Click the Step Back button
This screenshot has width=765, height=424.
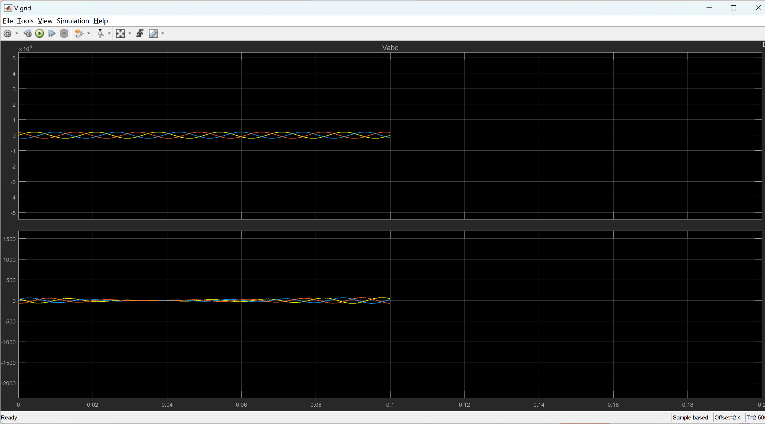pos(28,34)
